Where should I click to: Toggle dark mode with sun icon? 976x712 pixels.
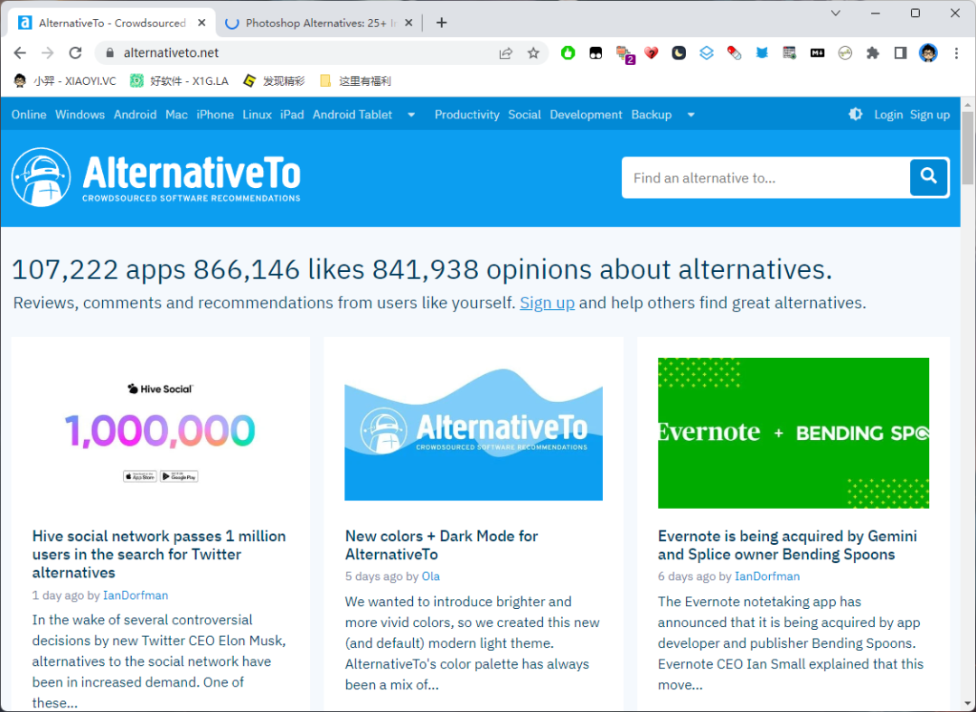pyautogui.click(x=856, y=114)
